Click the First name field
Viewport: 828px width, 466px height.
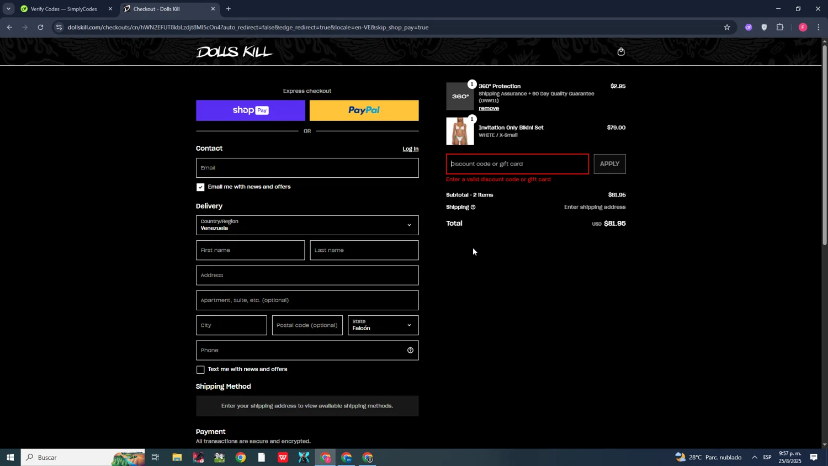pyautogui.click(x=250, y=250)
